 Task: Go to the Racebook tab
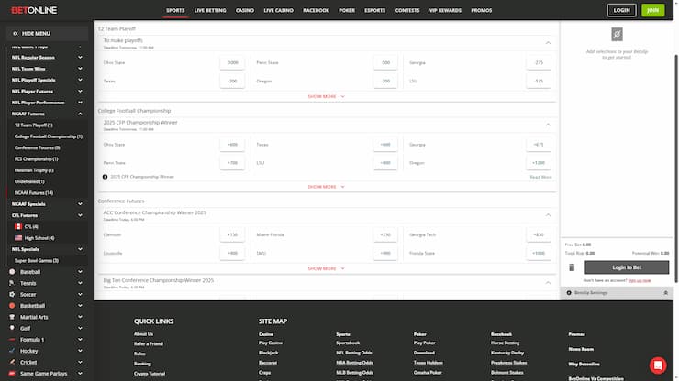(x=316, y=10)
